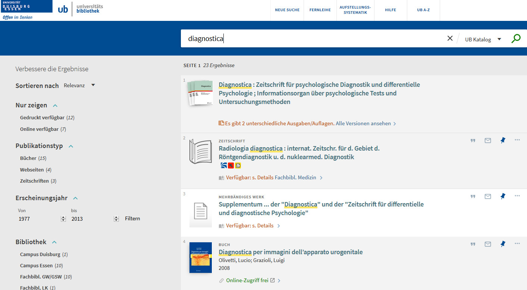This screenshot has width=527, height=290.
Task: Filter by Gedruckt verfügbar
Action: pos(43,117)
